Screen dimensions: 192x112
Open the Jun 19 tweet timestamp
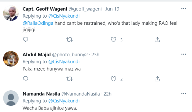(x=113, y=9)
